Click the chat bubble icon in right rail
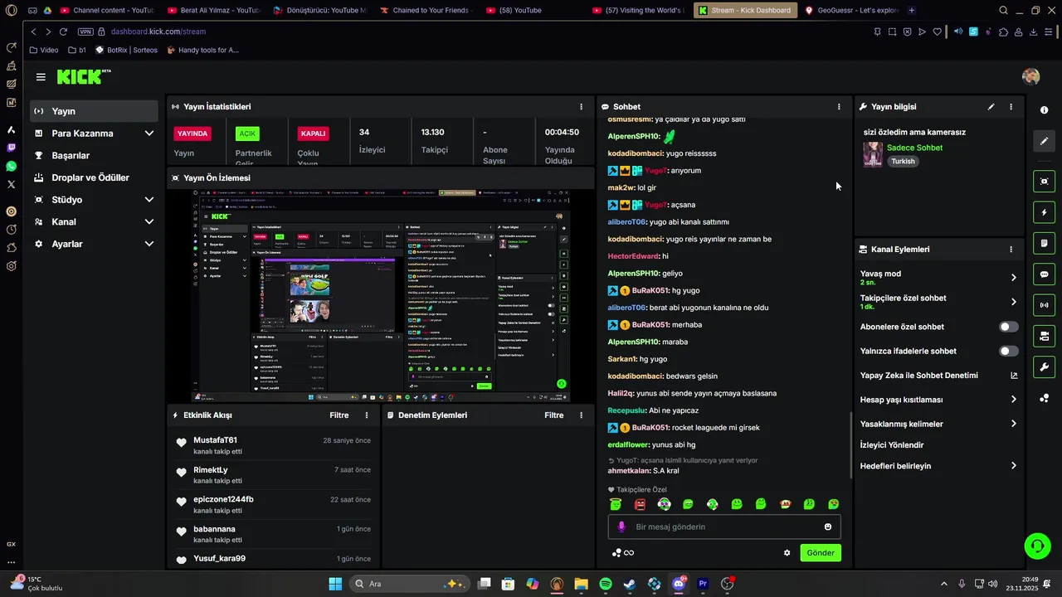This screenshot has height=597, width=1062. (1044, 274)
